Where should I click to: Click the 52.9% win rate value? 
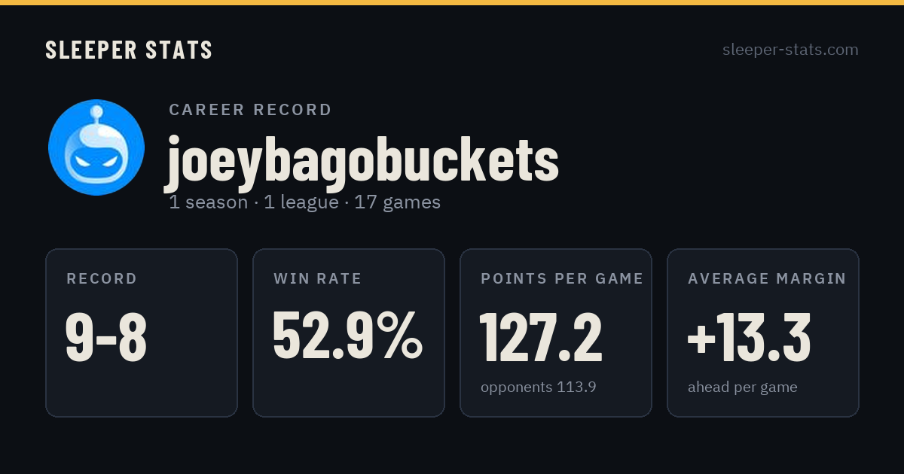347,336
